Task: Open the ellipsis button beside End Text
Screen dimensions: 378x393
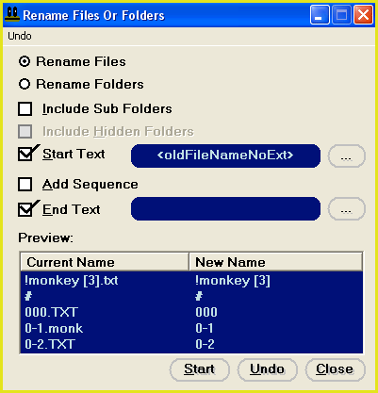Action: (x=347, y=209)
